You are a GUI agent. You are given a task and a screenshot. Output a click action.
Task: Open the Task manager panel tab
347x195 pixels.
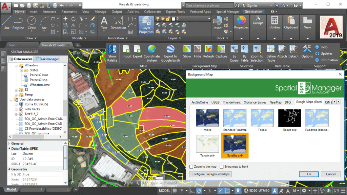point(47,59)
